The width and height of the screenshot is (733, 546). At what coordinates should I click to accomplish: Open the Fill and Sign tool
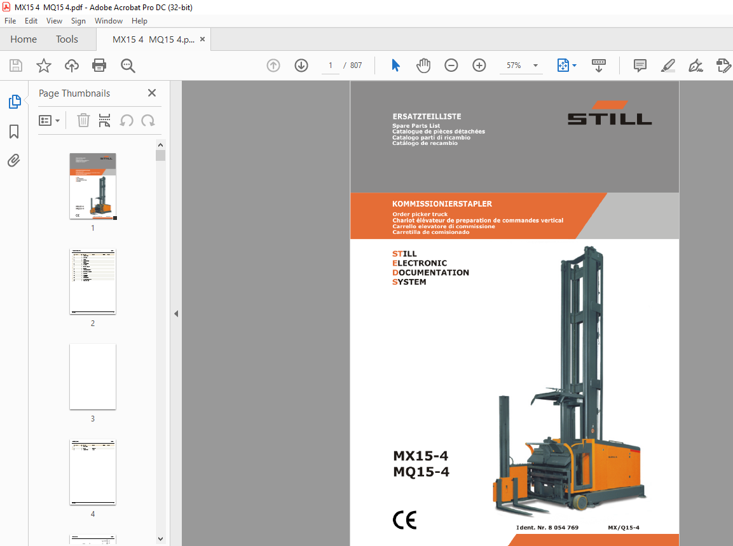tap(695, 65)
